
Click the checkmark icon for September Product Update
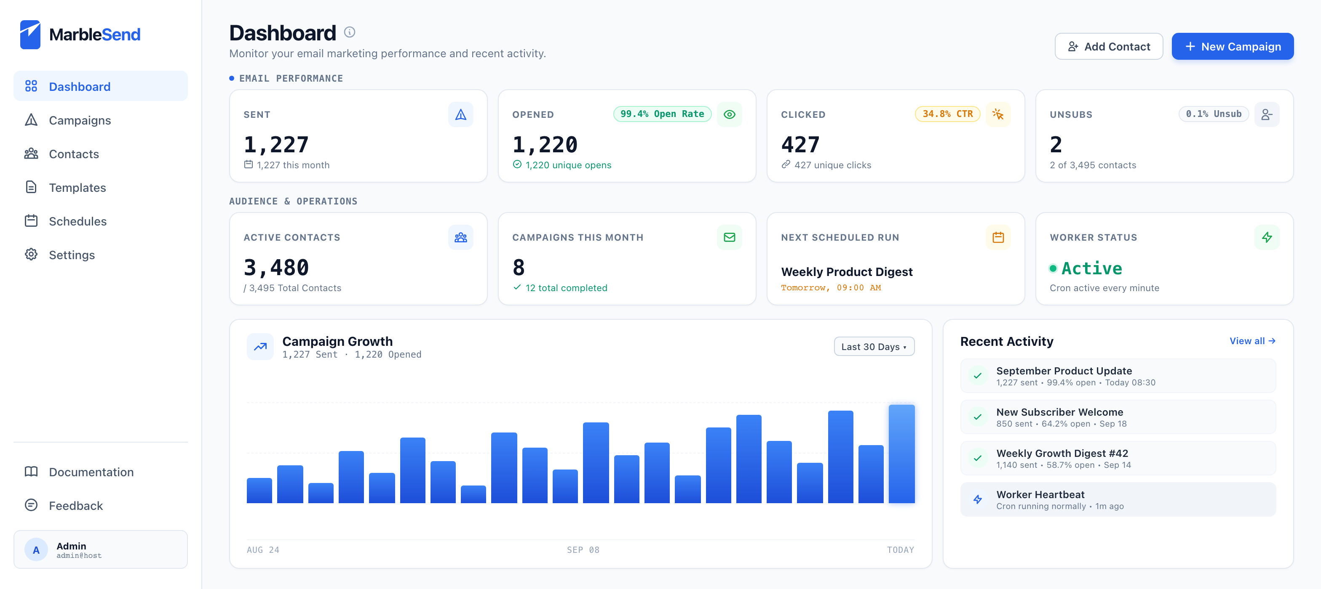(x=977, y=376)
